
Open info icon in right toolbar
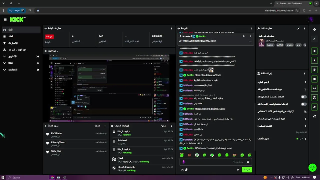314,29
